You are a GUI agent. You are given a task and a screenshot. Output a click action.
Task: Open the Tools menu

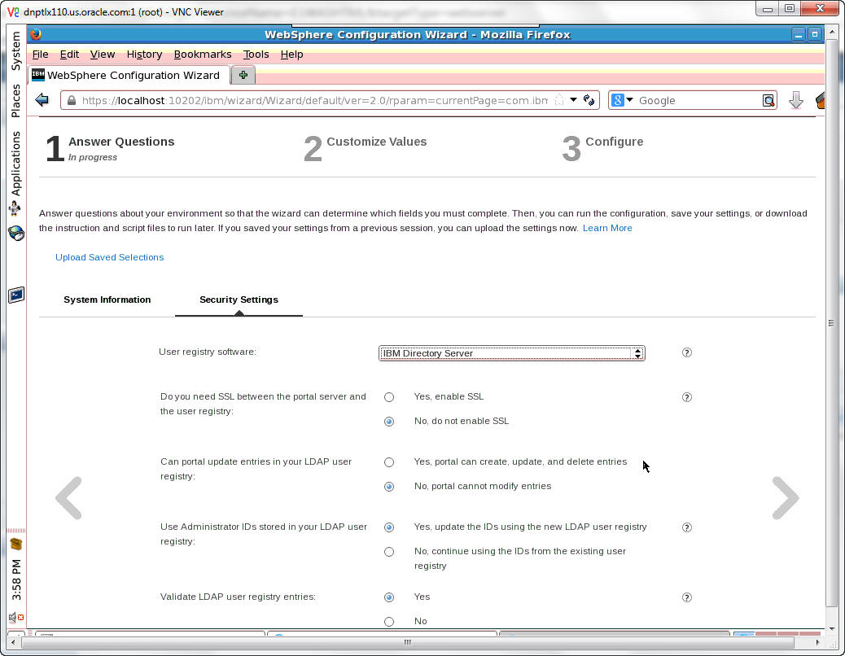pos(256,55)
